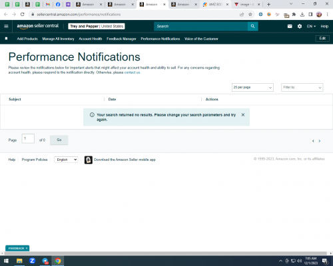The image size is (333, 266).
Task: Open the Chrome three-dot menu
Action: [327, 15]
